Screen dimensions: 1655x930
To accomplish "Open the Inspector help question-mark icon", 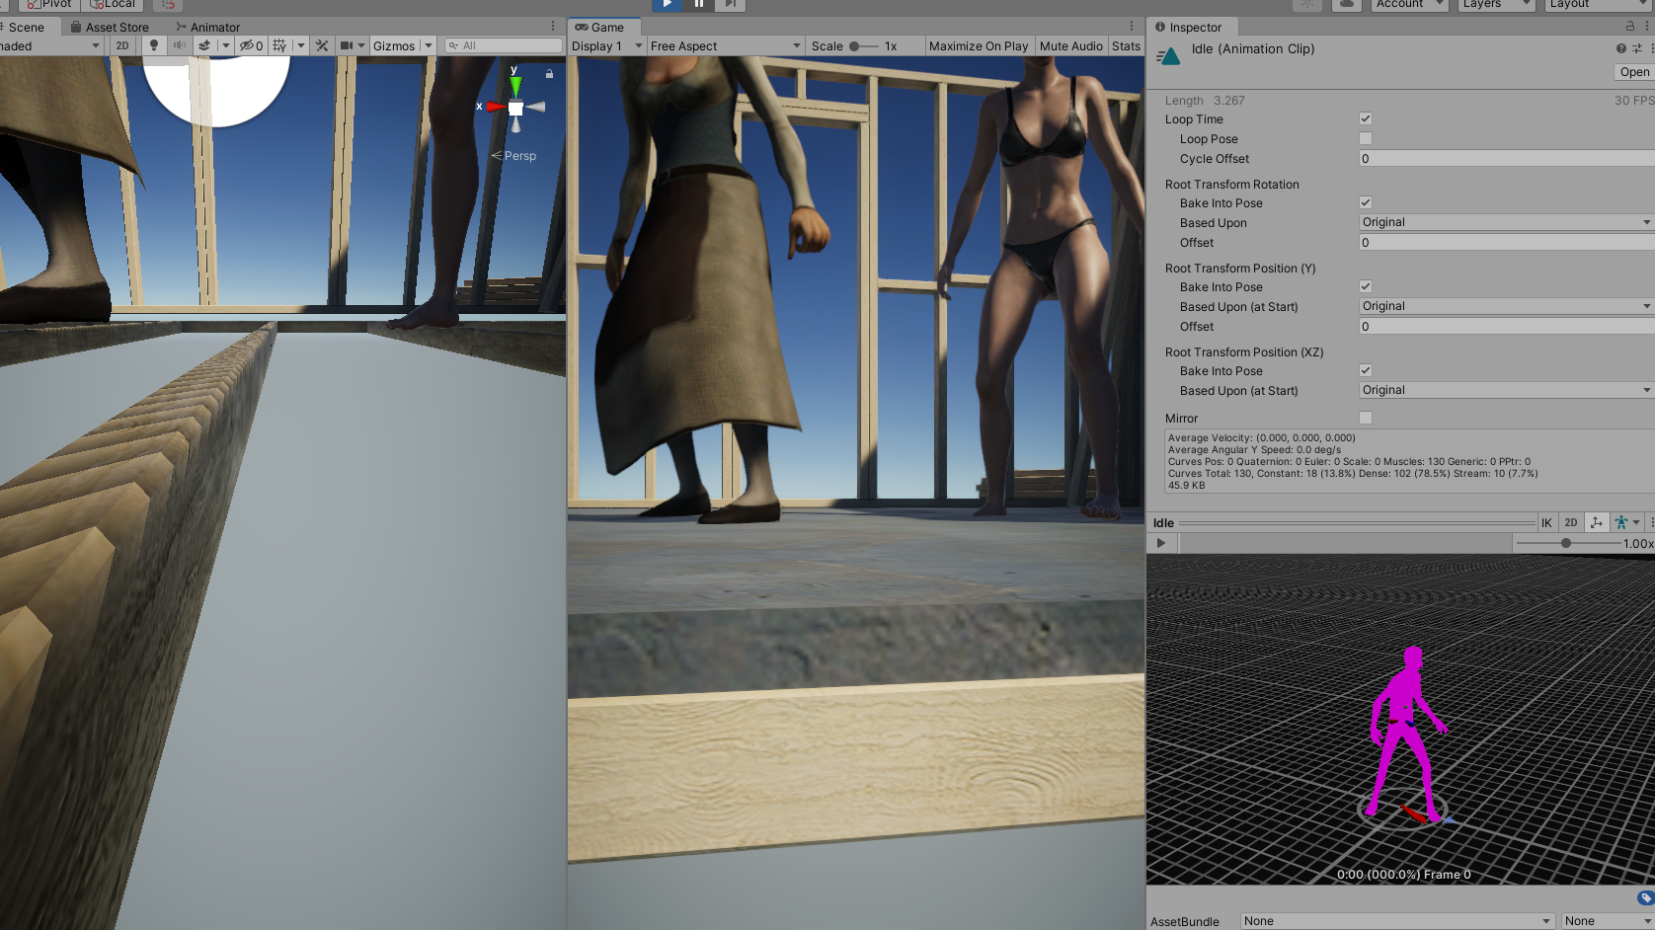I will point(1620,48).
